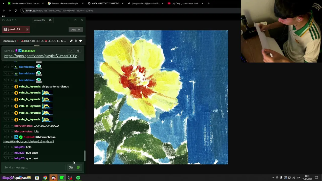Image resolution: width=322 pixels, height=181 pixels.
Task: Focus the Send a message input
Action: click(x=33, y=167)
